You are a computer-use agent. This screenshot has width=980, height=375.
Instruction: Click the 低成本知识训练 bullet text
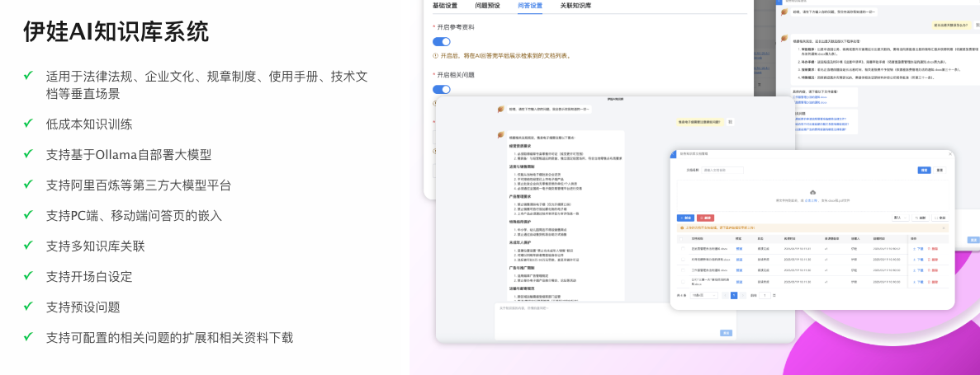coord(89,124)
